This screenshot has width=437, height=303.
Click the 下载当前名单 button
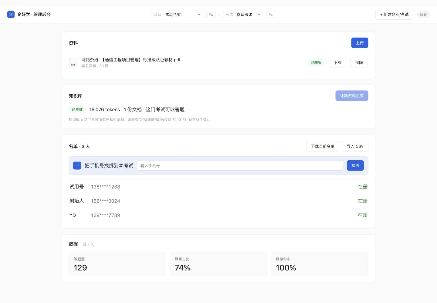[323, 146]
